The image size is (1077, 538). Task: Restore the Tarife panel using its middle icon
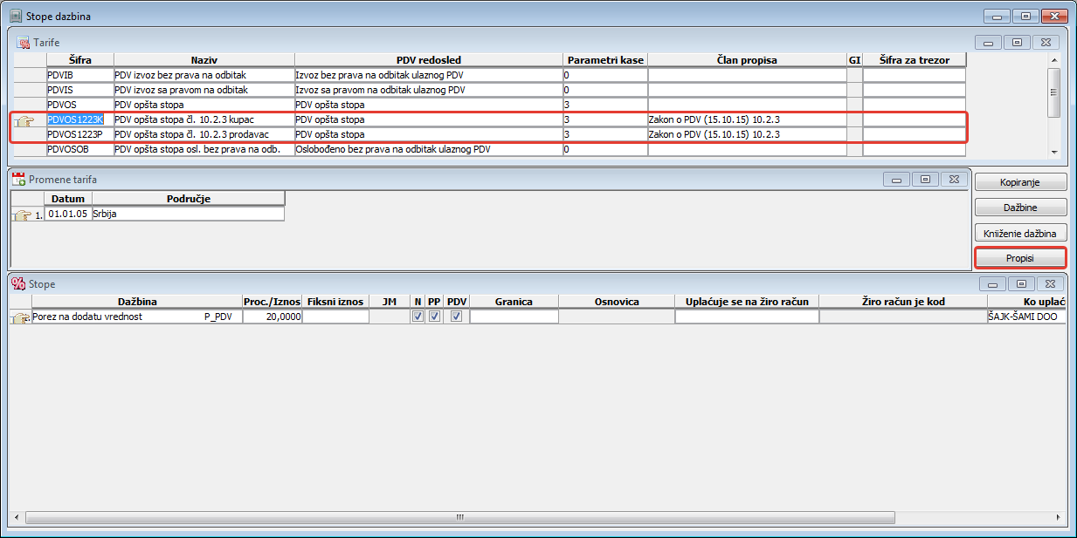click(1017, 42)
